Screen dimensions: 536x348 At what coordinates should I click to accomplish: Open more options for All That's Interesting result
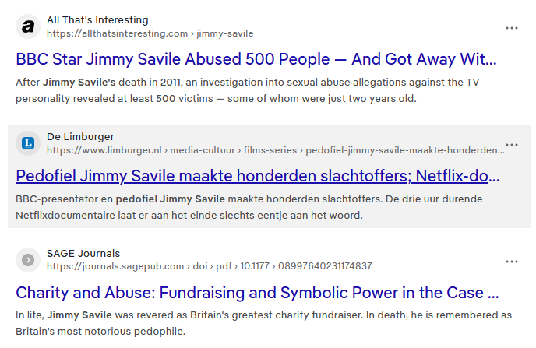(512, 28)
